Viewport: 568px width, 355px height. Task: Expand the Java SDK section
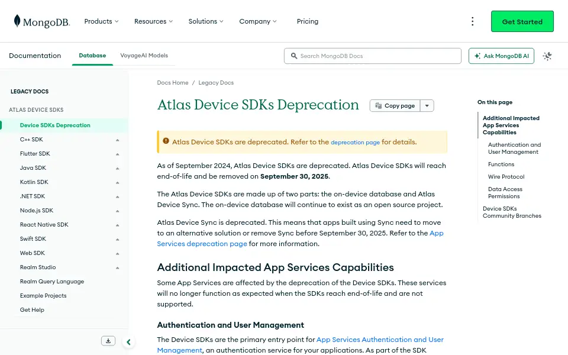click(x=117, y=168)
